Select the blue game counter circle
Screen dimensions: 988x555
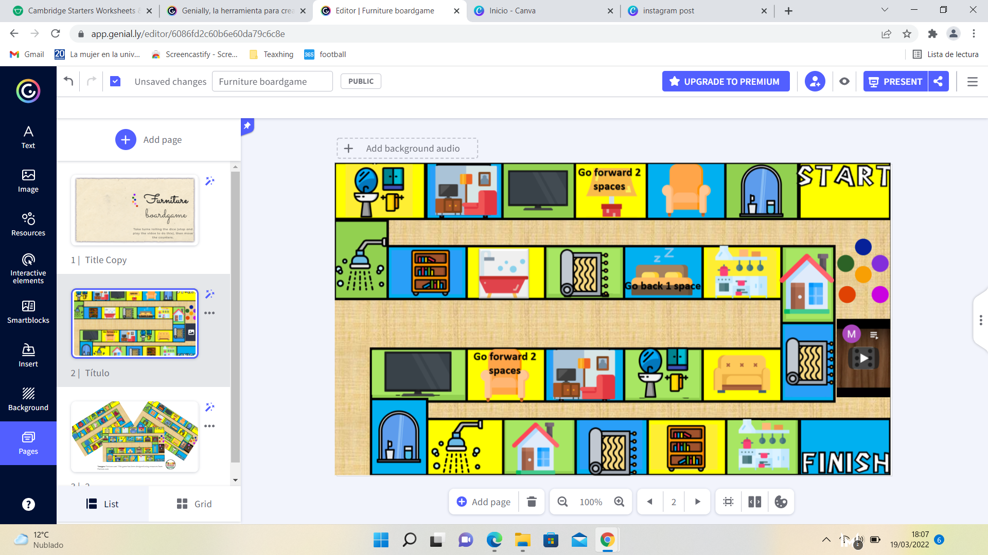(863, 247)
